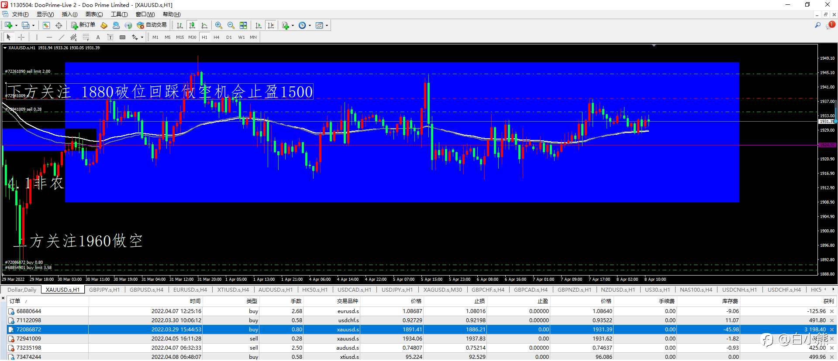
Task: Zoom in on the chart
Action: pos(219,25)
